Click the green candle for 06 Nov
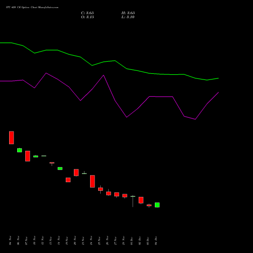 click(20, 150)
